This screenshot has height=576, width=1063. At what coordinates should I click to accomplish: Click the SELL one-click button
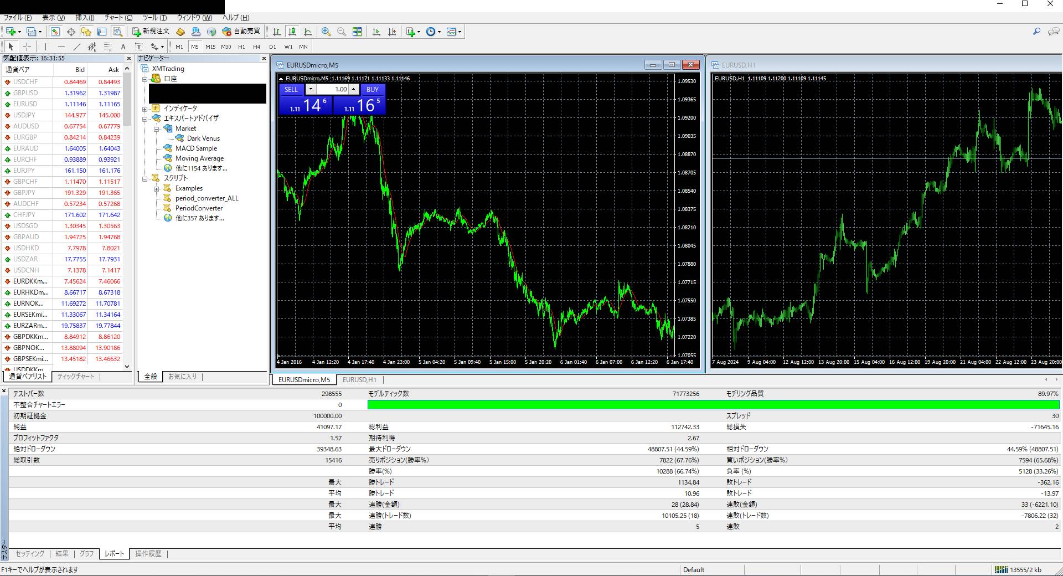pyautogui.click(x=291, y=89)
